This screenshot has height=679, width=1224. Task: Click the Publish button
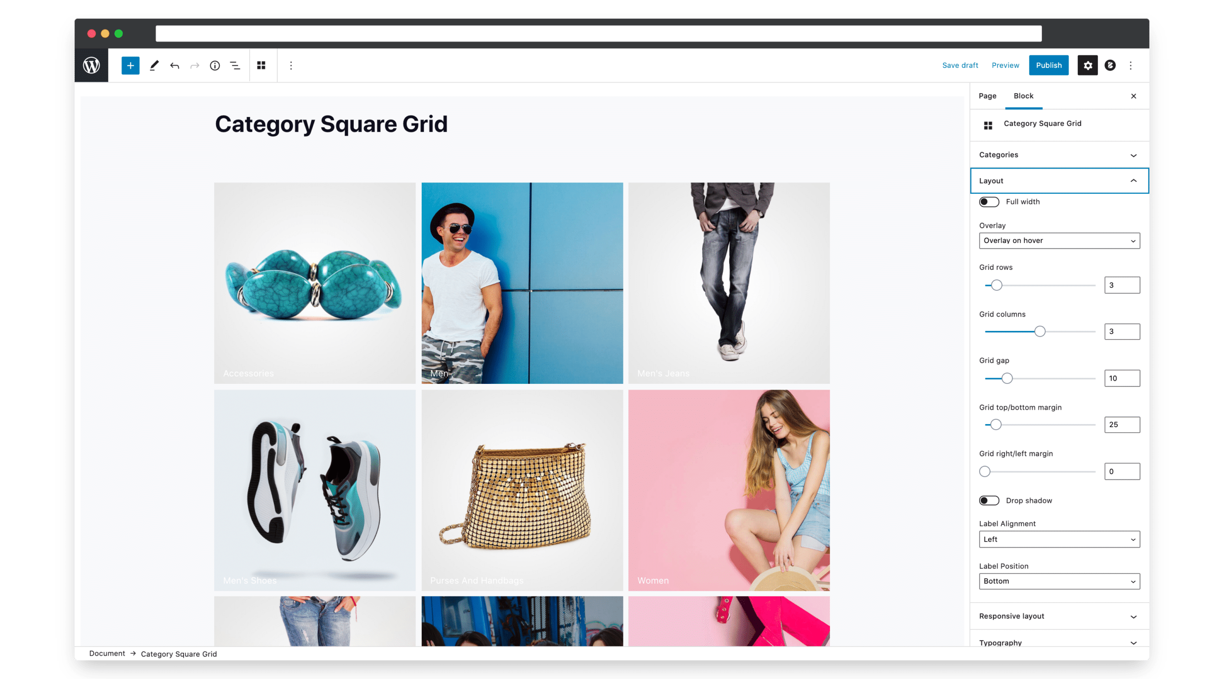point(1049,65)
